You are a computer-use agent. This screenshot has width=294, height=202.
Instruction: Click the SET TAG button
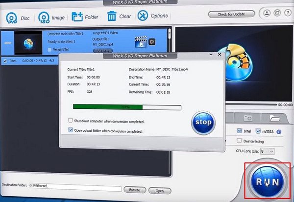tap(103, 51)
